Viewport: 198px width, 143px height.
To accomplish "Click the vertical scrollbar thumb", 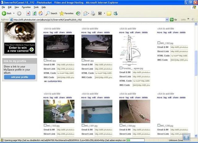I will (x=196, y=63).
